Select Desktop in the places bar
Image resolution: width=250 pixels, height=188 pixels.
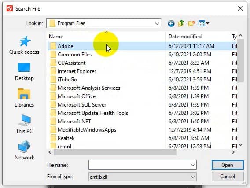(x=24, y=72)
